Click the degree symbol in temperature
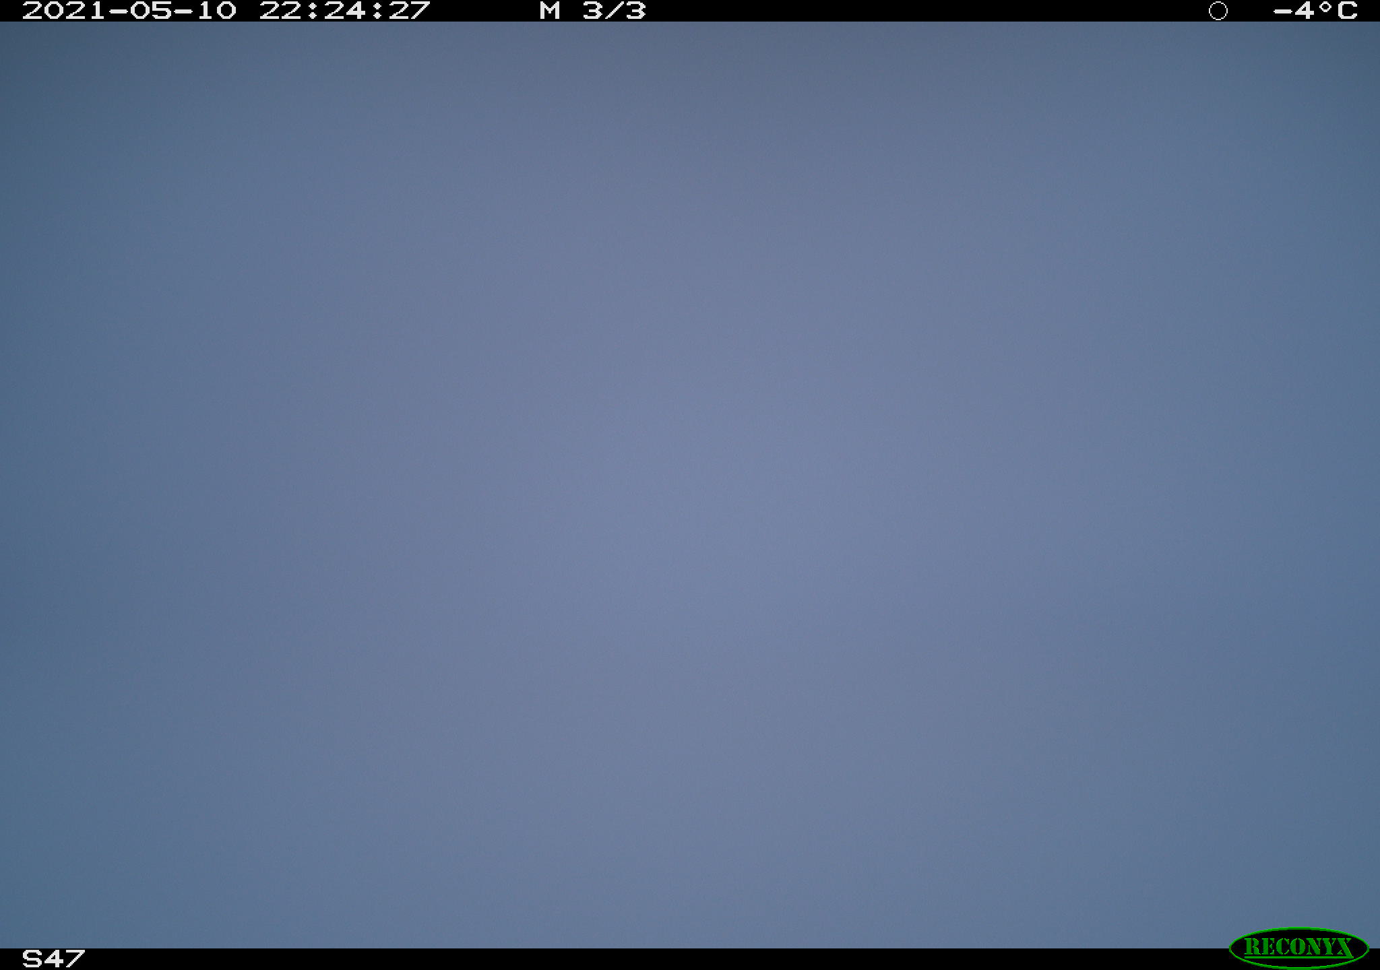1380x970 pixels. [x=1325, y=7]
